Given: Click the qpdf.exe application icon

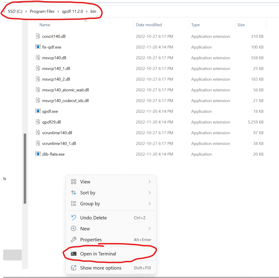Looking at the screenshot, I should 38,111.
